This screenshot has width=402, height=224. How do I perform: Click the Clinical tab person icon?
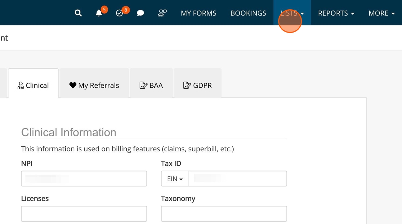[21, 85]
